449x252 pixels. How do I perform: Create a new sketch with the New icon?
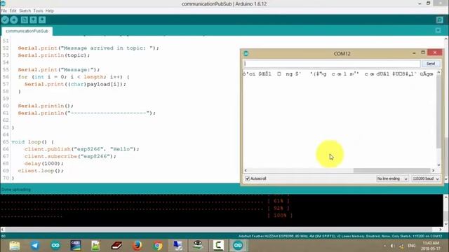tap(25, 20)
